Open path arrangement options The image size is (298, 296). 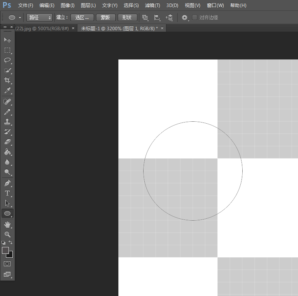pos(169,18)
